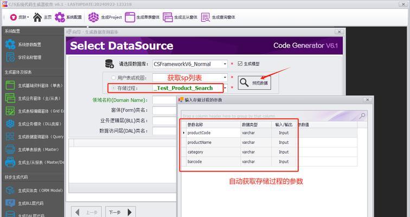Select 生成表格编辑窗体 Grid sidebar item
This screenshot has width=410, height=217.
click(x=34, y=111)
